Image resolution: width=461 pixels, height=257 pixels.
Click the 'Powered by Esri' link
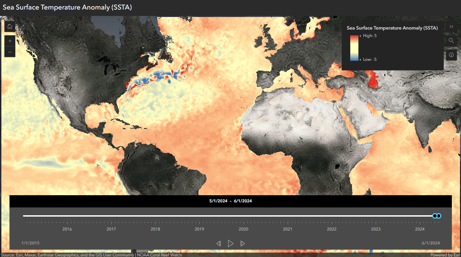tap(445, 255)
